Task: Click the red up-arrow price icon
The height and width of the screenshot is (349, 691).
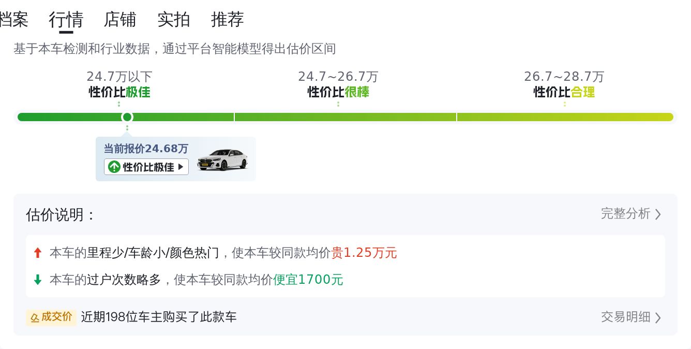Action: tap(37, 253)
